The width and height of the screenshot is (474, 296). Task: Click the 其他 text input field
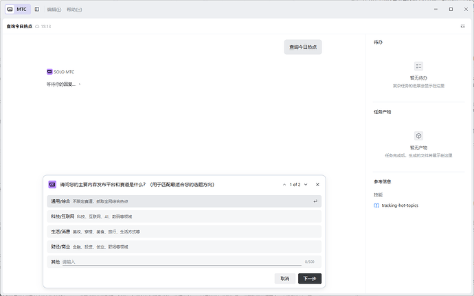pos(181,262)
